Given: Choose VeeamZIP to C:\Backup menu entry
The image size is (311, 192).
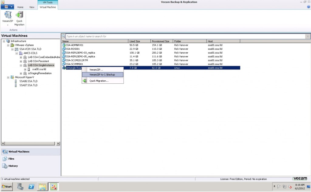Looking at the screenshot, I should click(103, 75).
